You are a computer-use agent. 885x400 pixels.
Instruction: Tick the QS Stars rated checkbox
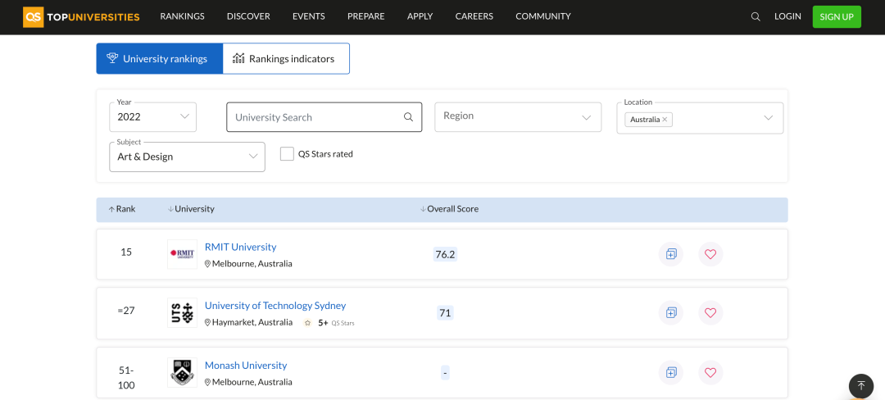288,154
